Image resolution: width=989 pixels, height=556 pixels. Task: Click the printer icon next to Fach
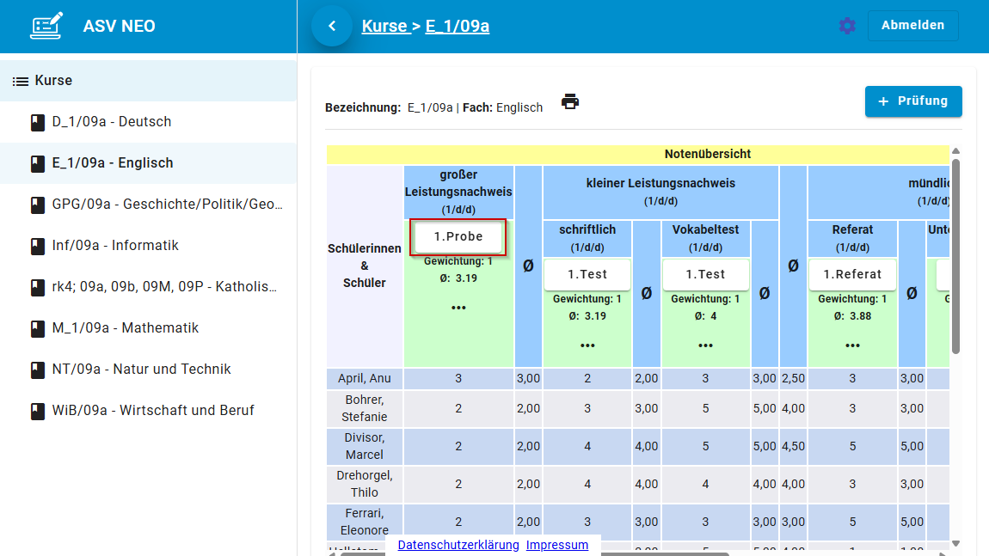tap(570, 101)
